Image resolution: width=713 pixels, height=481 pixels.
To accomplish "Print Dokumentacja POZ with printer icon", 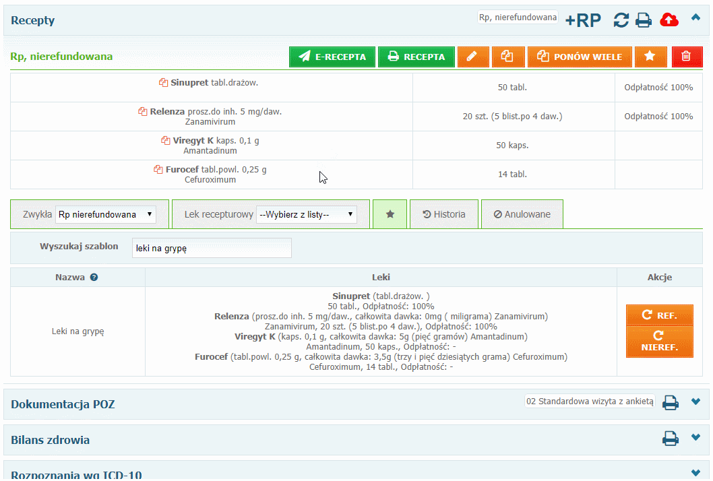I will [671, 402].
